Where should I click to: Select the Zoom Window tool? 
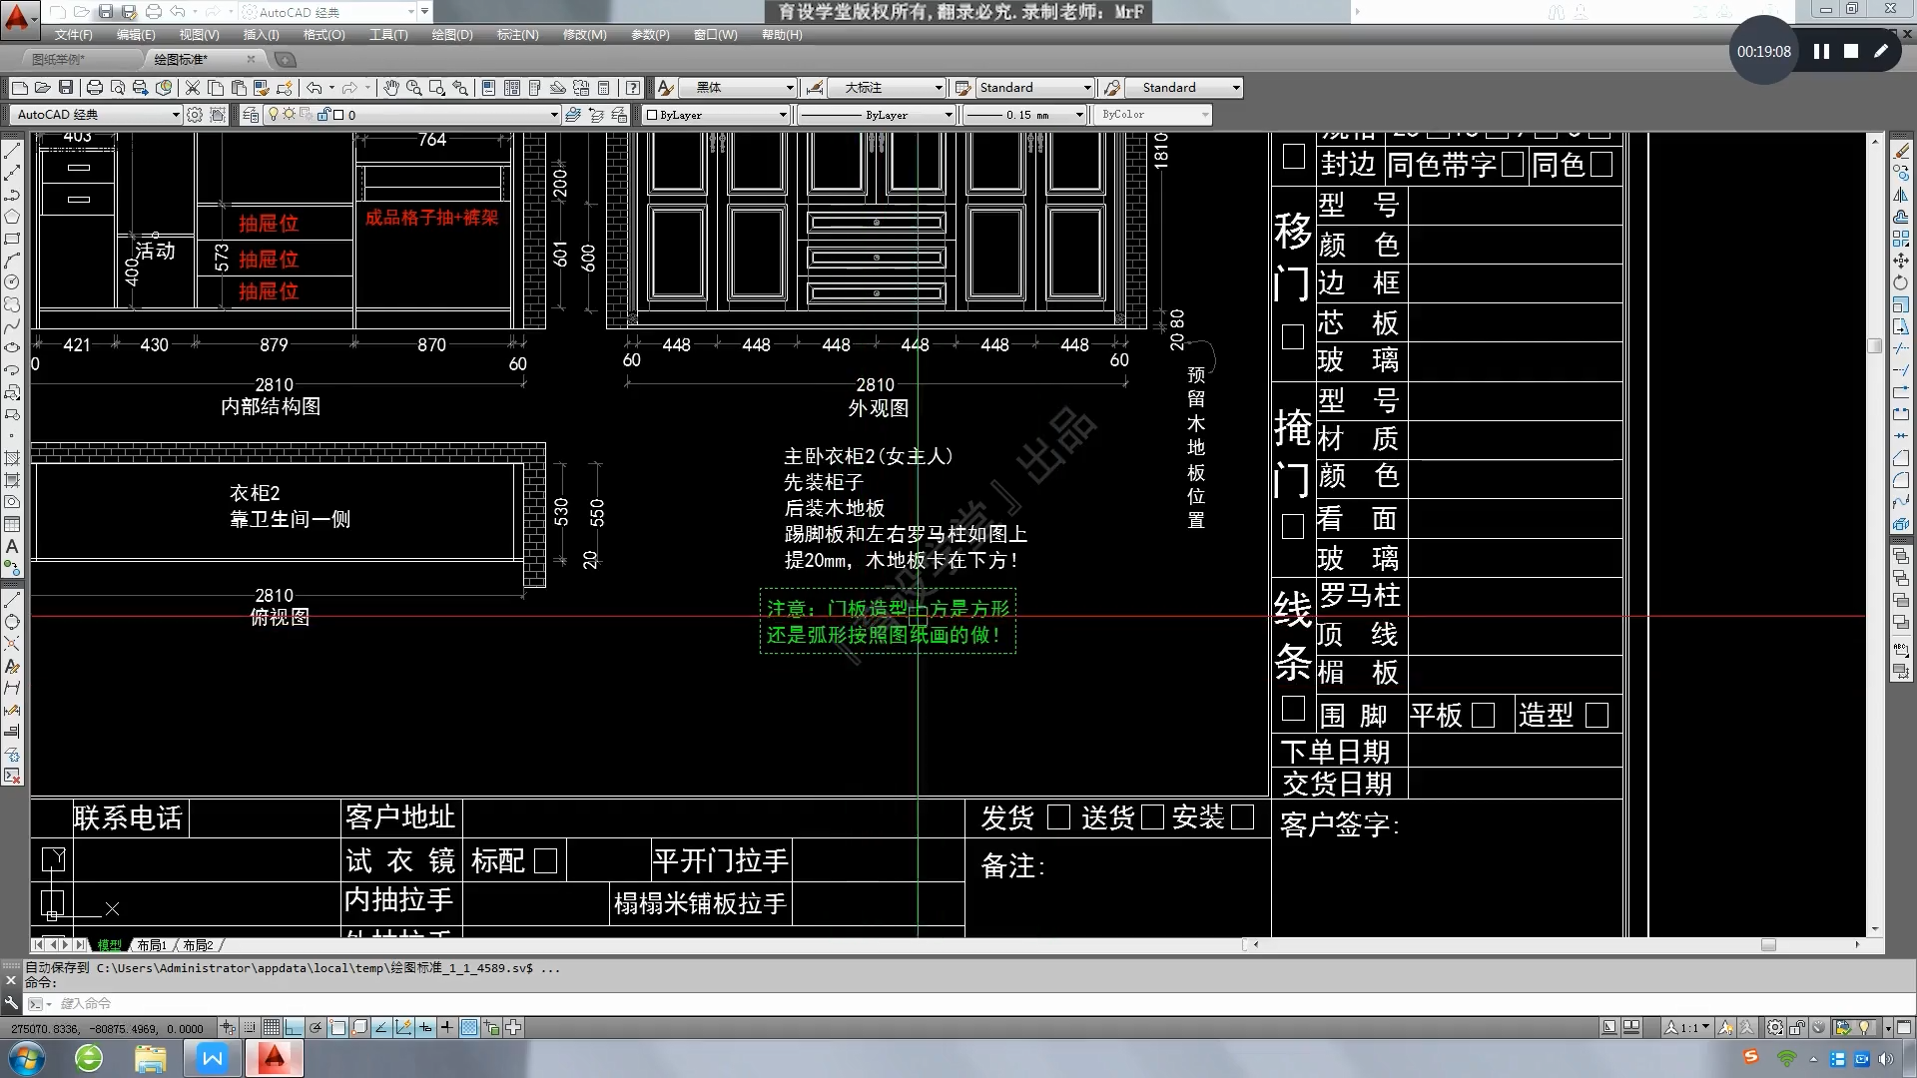436,88
